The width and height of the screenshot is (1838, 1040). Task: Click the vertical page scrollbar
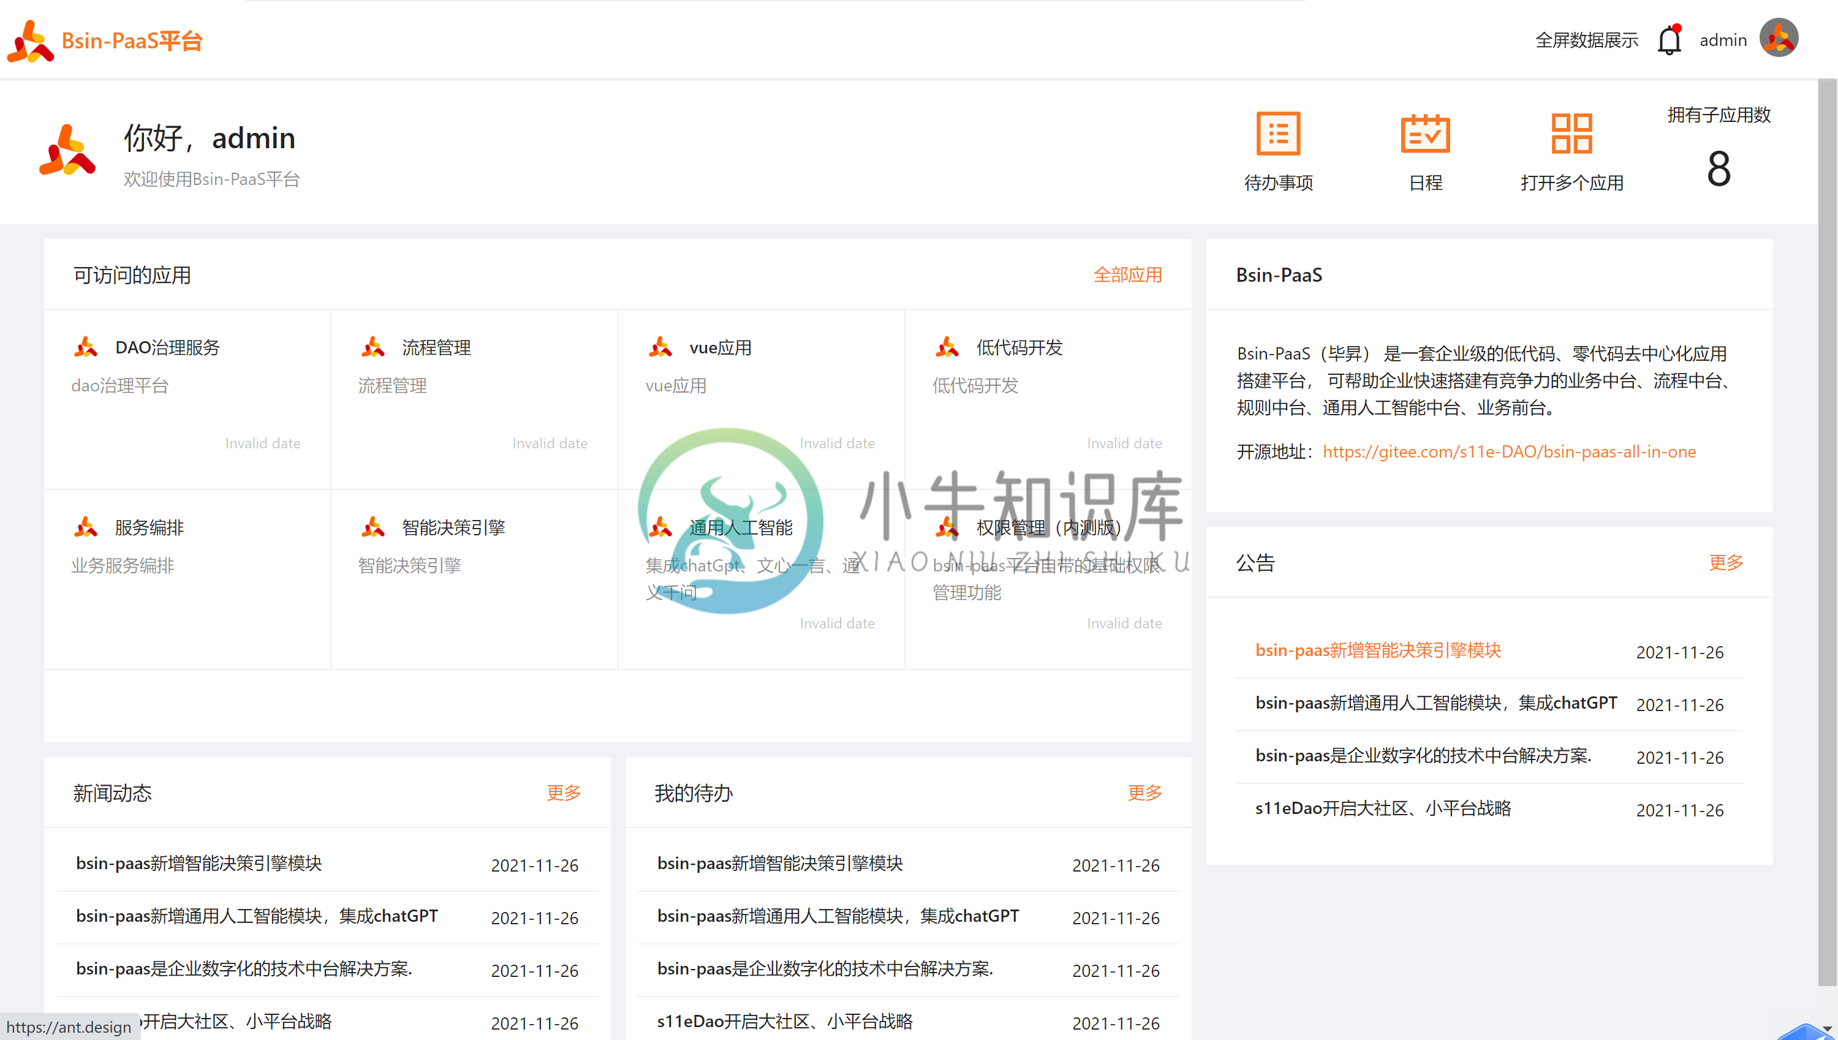[x=1828, y=532]
